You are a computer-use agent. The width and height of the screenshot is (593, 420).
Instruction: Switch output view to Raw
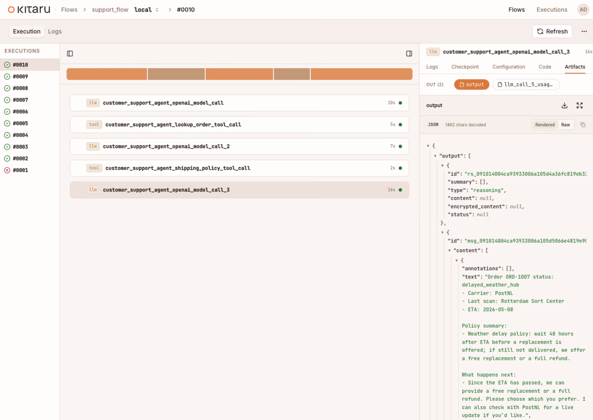(565, 125)
